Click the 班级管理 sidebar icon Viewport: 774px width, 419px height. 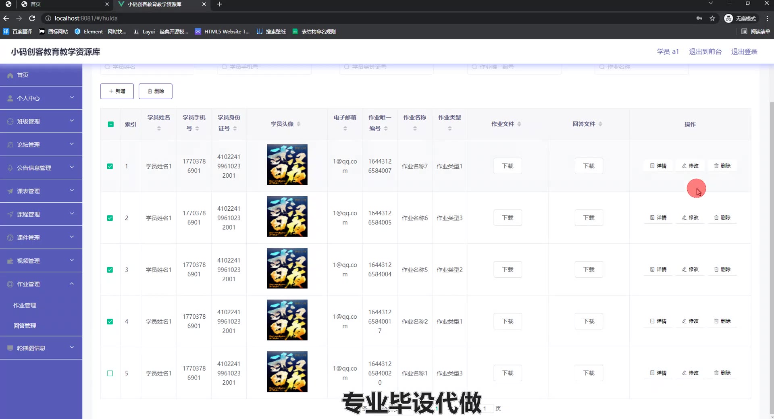(10, 121)
